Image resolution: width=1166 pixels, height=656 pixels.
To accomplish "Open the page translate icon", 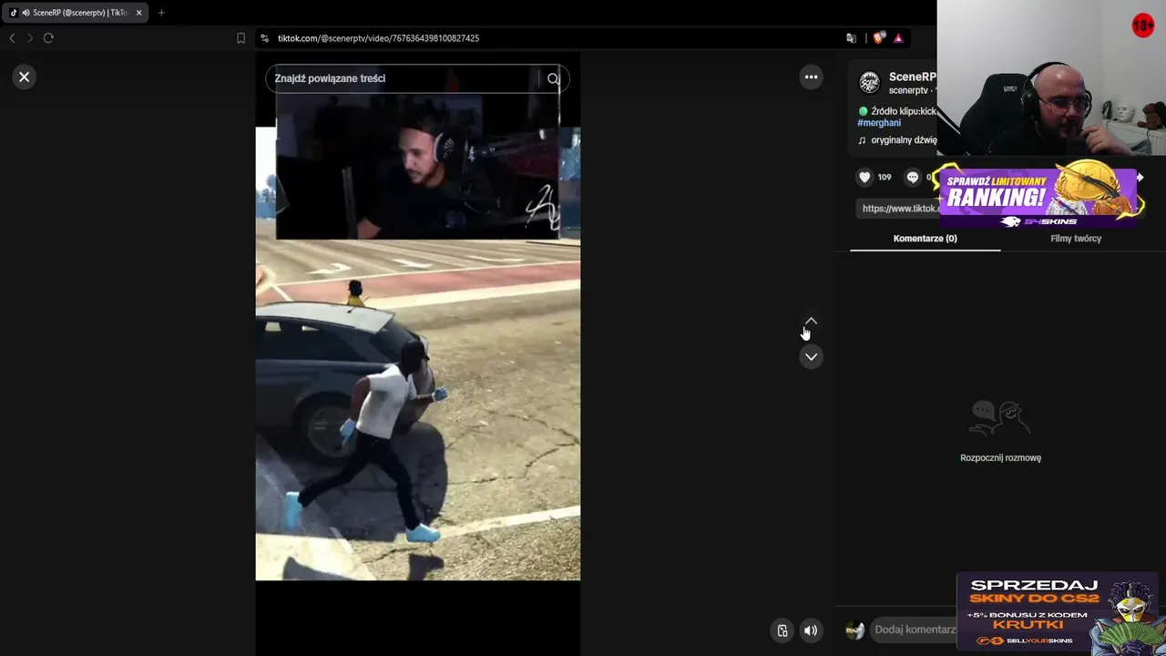I will click(851, 38).
